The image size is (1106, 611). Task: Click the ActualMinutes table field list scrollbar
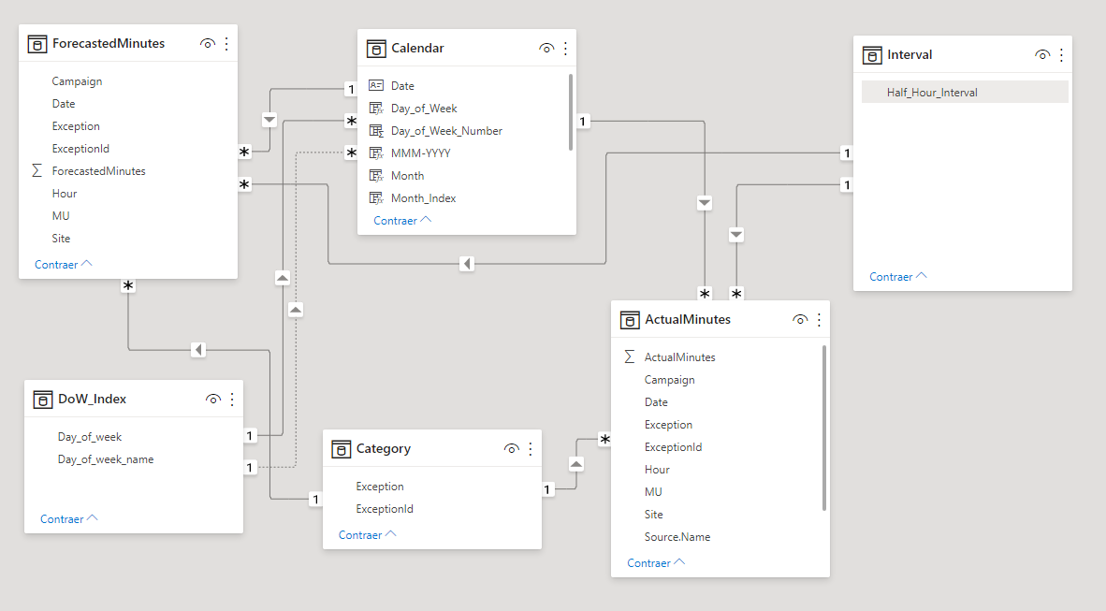click(x=823, y=428)
